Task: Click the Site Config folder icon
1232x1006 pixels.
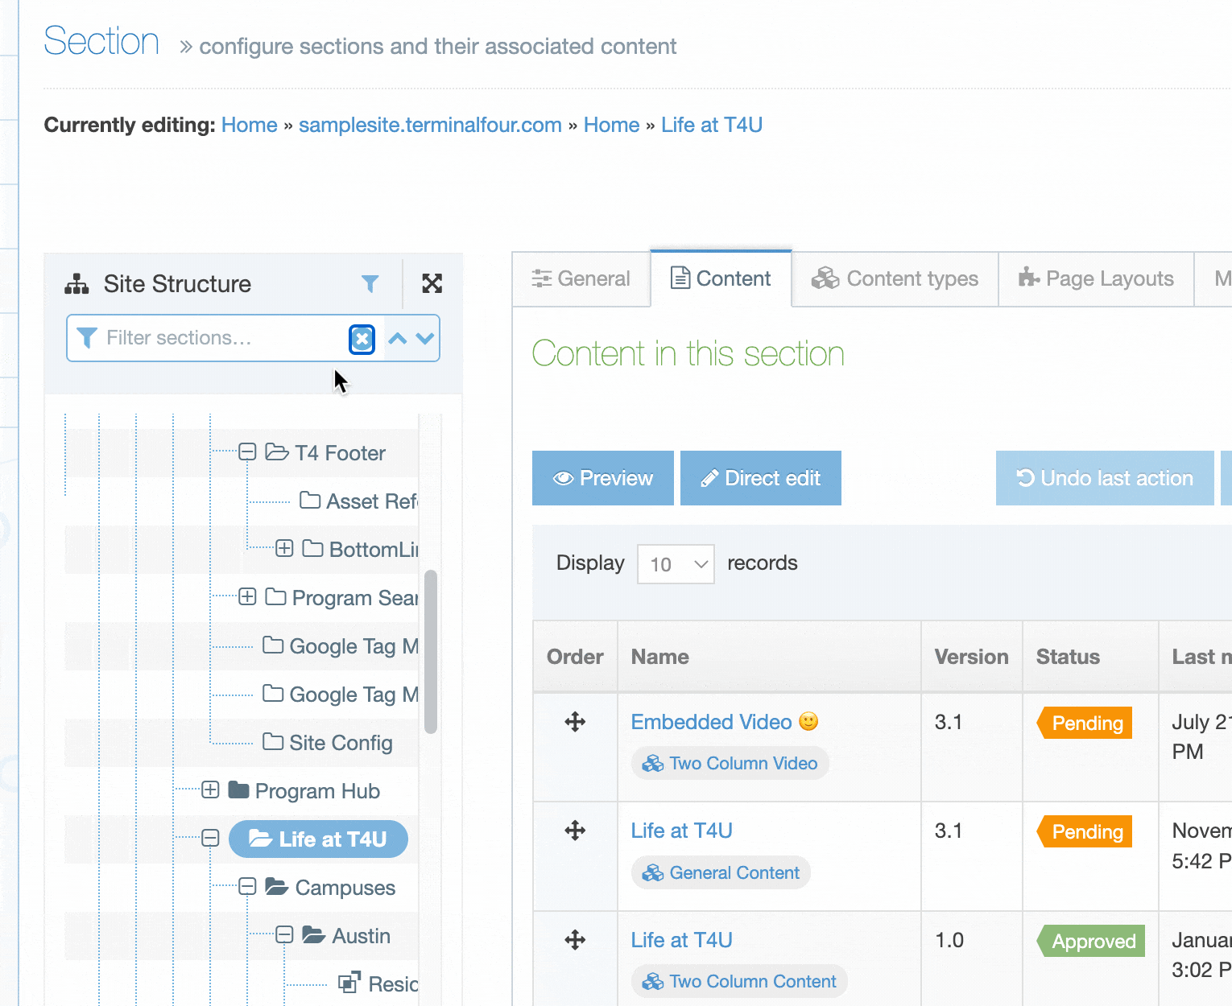Action: click(272, 742)
